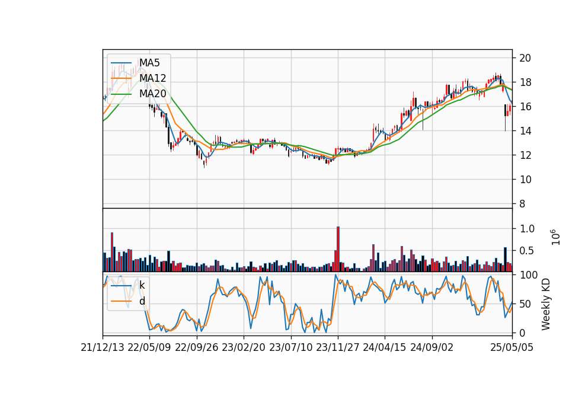The width and height of the screenshot is (569, 409).
Task: Click the volume axis value 0.5
Action: click(x=528, y=251)
